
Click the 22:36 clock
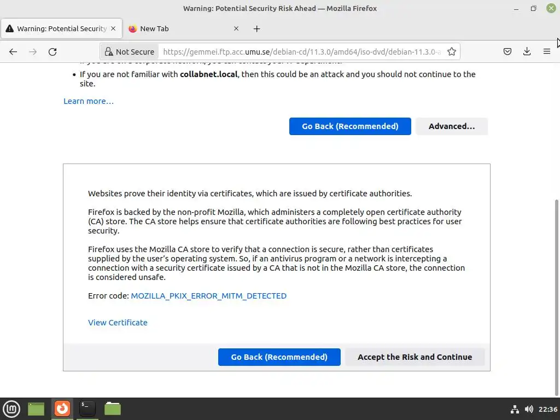[x=548, y=409]
